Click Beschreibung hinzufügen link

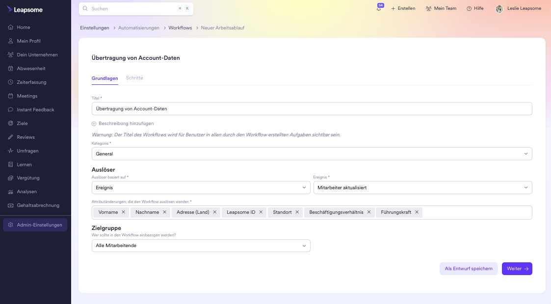pos(126,124)
